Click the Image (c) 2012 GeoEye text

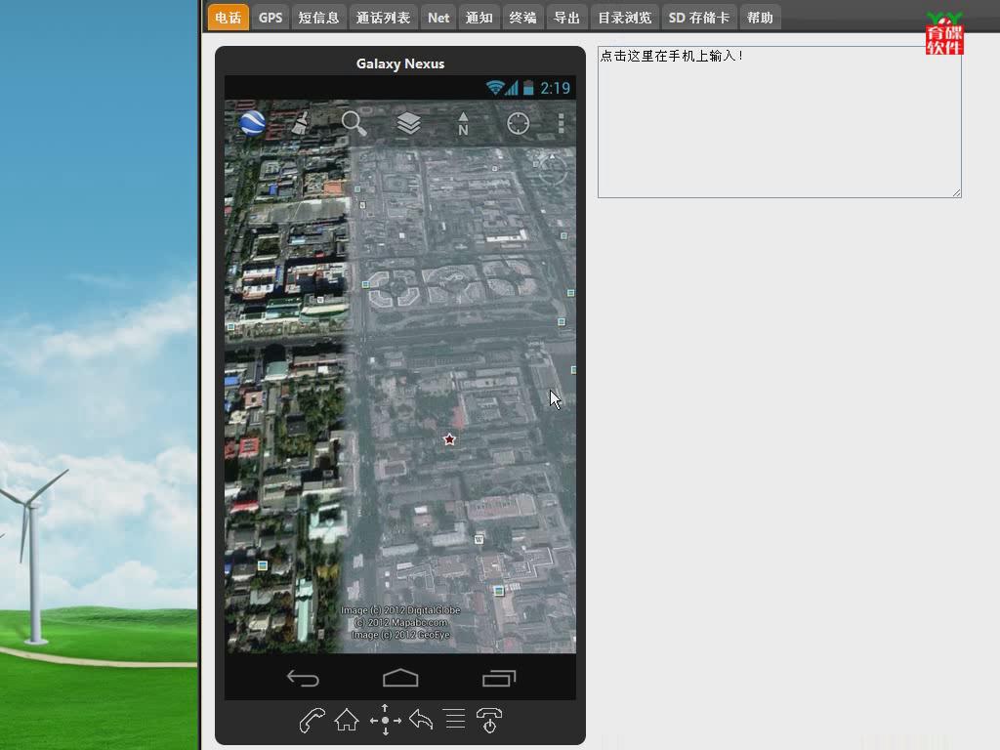coord(400,635)
